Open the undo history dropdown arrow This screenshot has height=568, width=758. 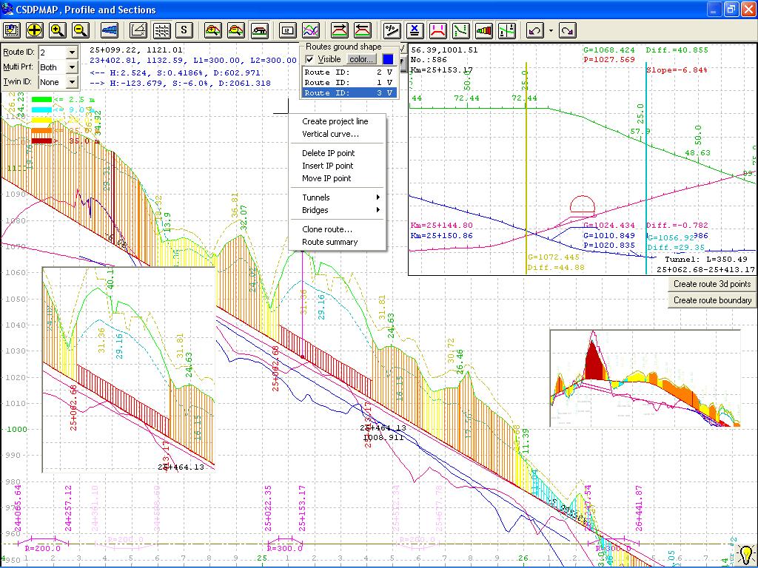tap(551, 30)
